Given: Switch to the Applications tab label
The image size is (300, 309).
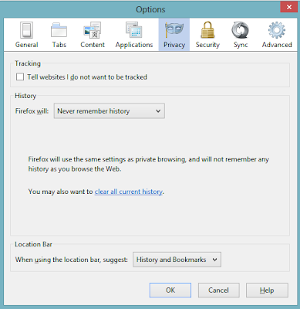Looking at the screenshot, I should pyautogui.click(x=134, y=45).
